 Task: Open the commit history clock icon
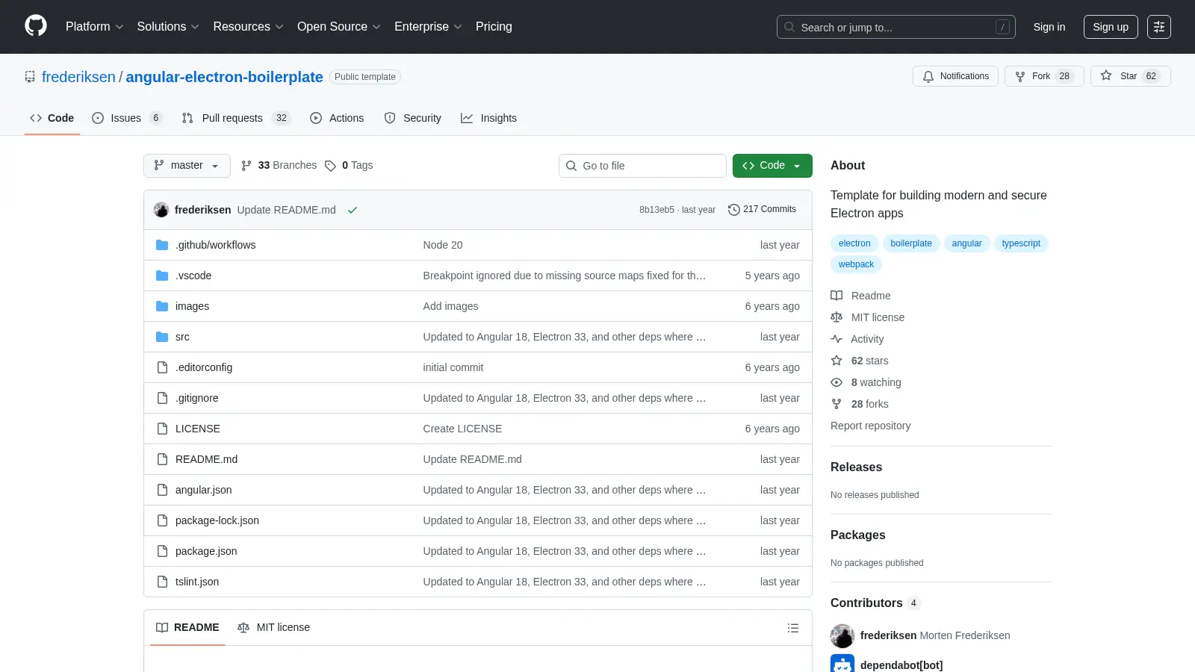[734, 210]
